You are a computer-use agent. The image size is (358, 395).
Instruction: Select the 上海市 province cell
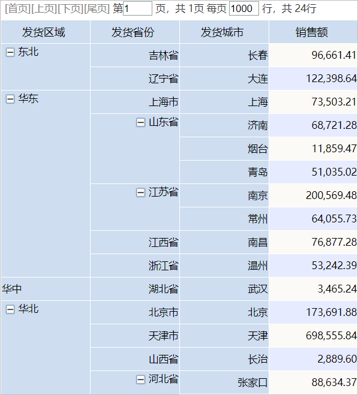pos(135,102)
